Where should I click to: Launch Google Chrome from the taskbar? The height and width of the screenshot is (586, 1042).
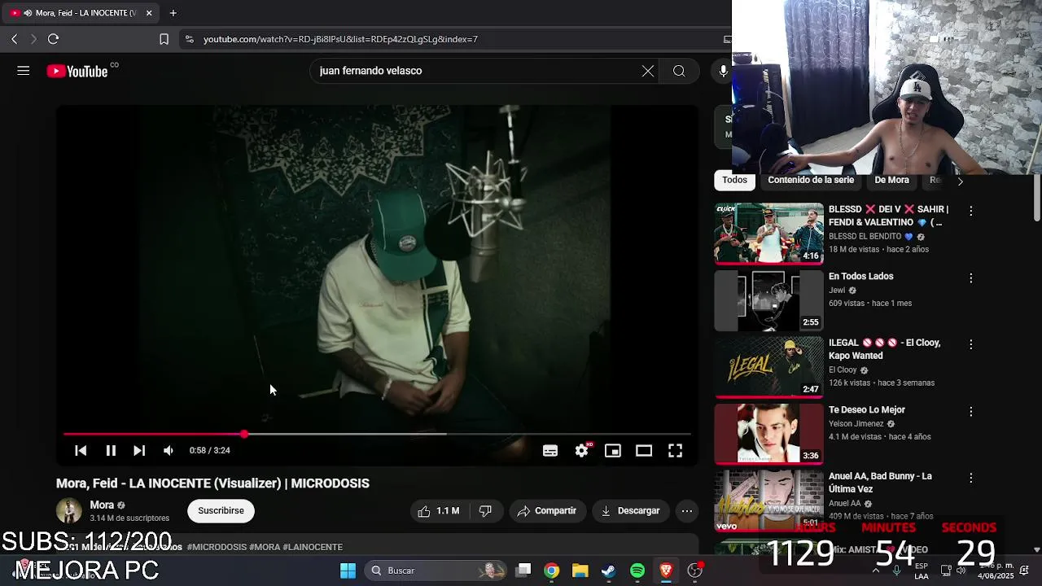point(552,571)
